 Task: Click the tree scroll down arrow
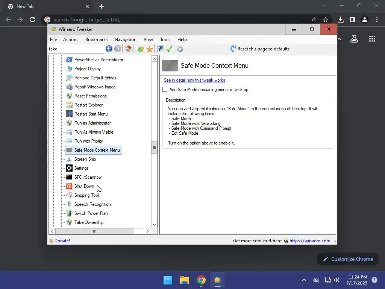(x=154, y=225)
